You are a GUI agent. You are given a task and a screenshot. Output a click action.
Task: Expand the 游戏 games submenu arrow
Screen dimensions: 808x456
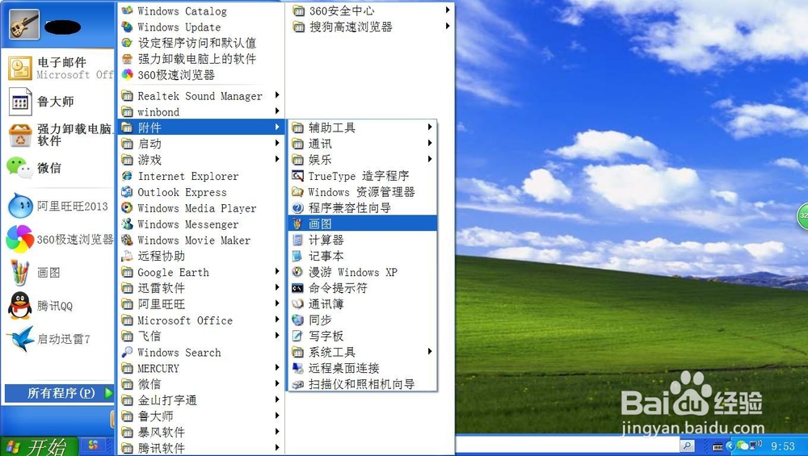coord(277,159)
